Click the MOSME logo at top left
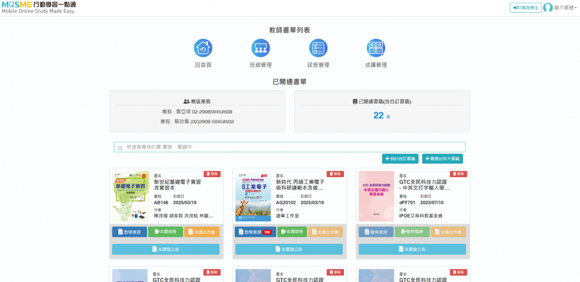Viewport: 580px width, 282px height. point(38,8)
